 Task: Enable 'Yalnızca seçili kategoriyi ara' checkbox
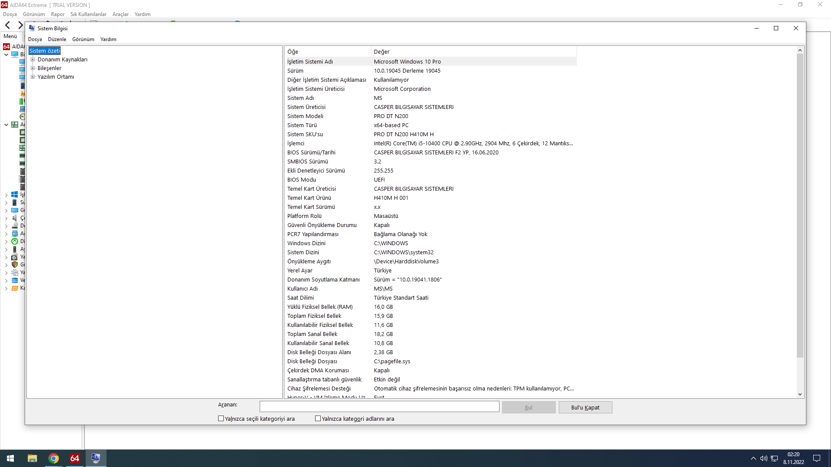pyautogui.click(x=221, y=419)
